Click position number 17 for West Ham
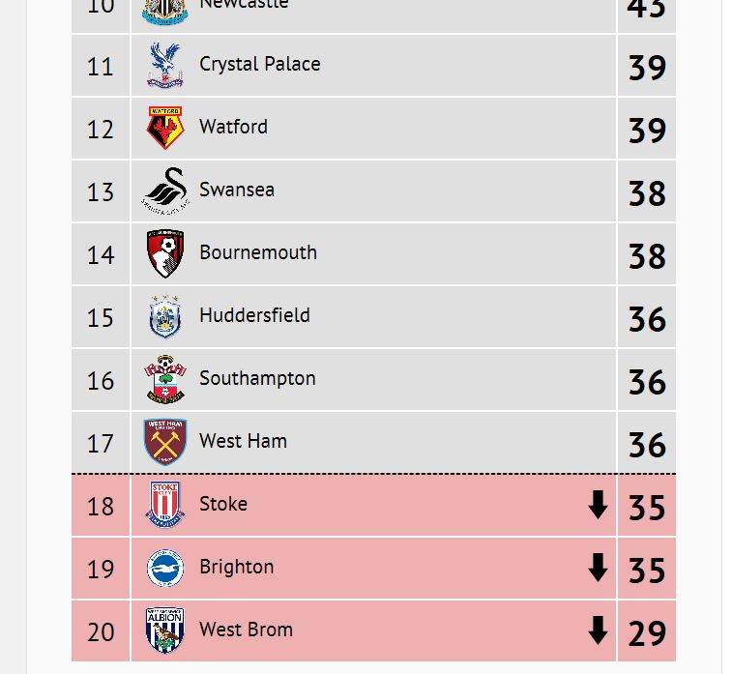Screen dimensions: 732x674 (101, 444)
